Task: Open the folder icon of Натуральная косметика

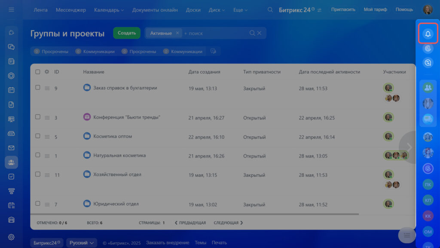Action: tap(87, 155)
